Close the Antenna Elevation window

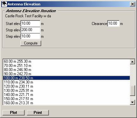click(x=132, y=4)
